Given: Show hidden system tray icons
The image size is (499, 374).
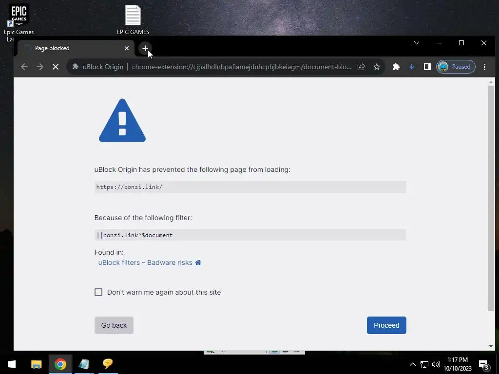Looking at the screenshot, I should click(412, 364).
